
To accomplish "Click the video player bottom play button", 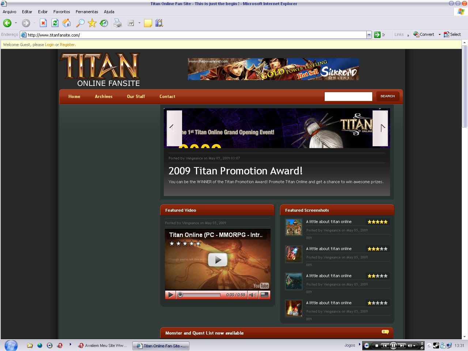I will point(170,295).
